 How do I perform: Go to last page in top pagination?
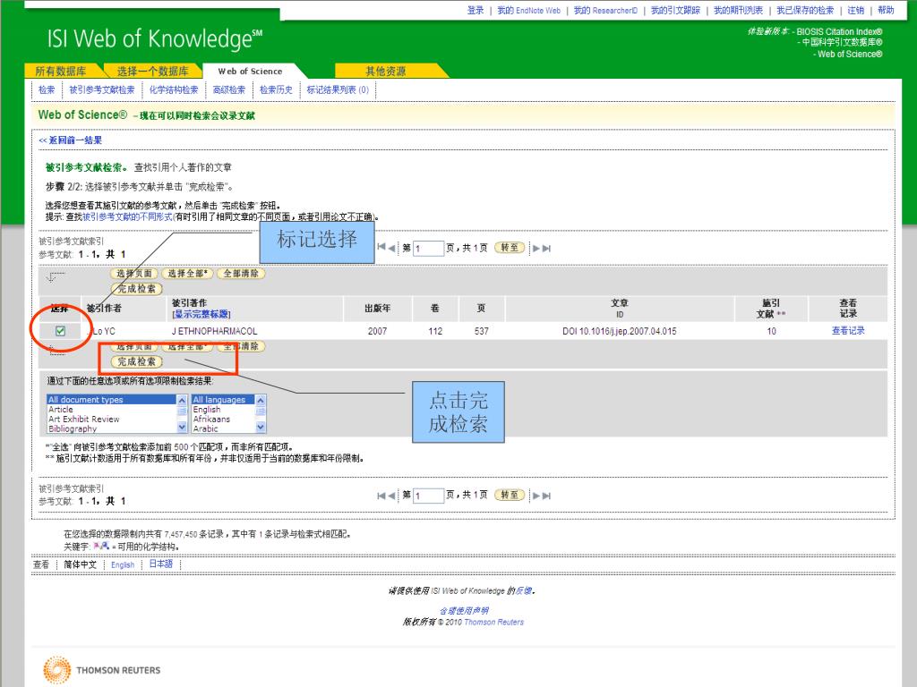coord(546,248)
